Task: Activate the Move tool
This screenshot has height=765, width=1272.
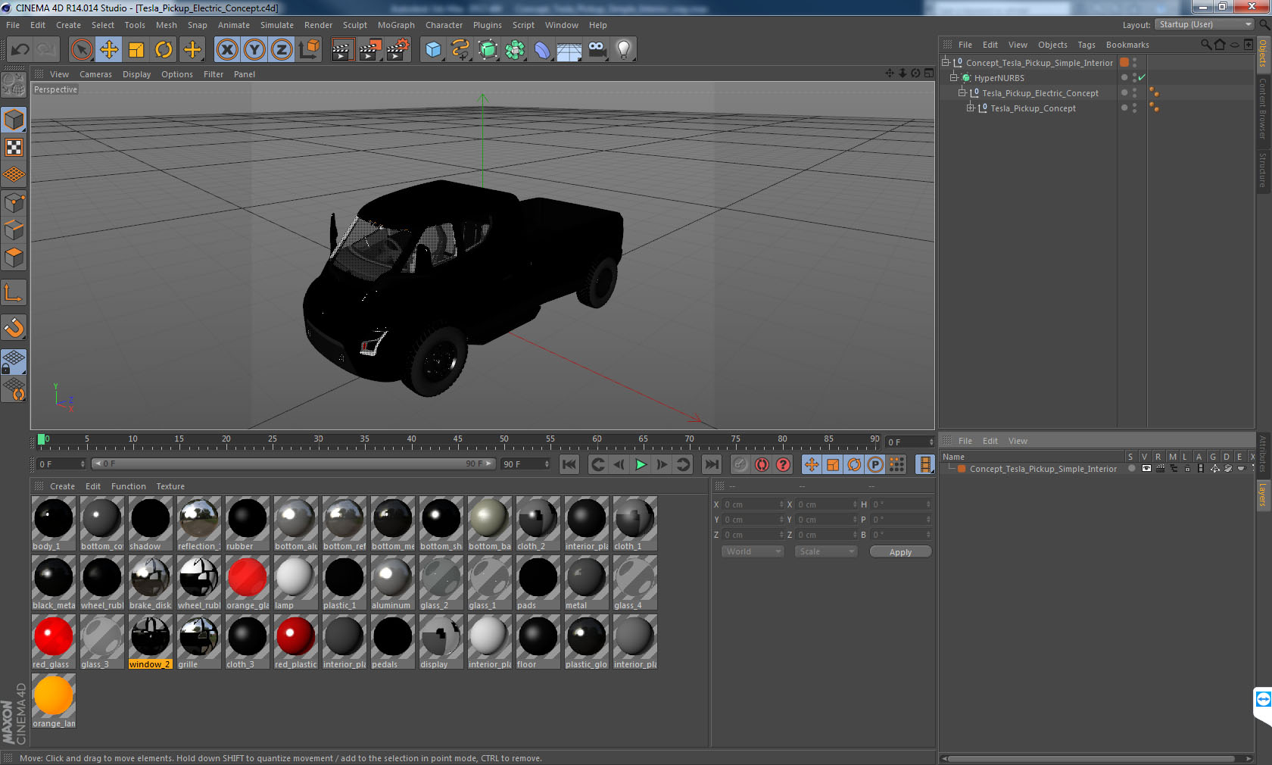Action: point(109,50)
